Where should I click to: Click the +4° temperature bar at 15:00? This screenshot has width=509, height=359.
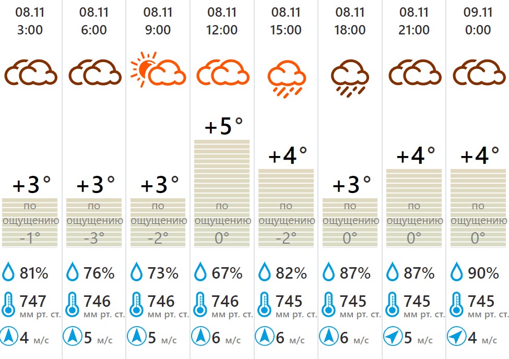coord(286,208)
